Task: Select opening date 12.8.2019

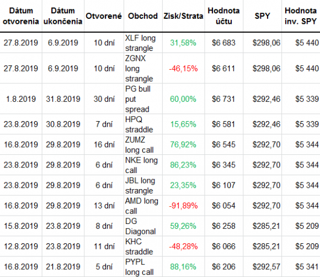Action: coord(21,247)
